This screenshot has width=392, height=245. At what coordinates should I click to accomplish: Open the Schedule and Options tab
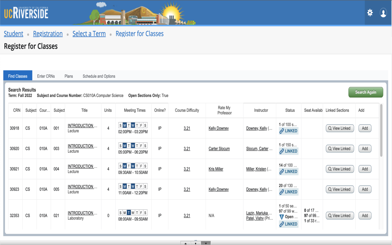(99, 76)
